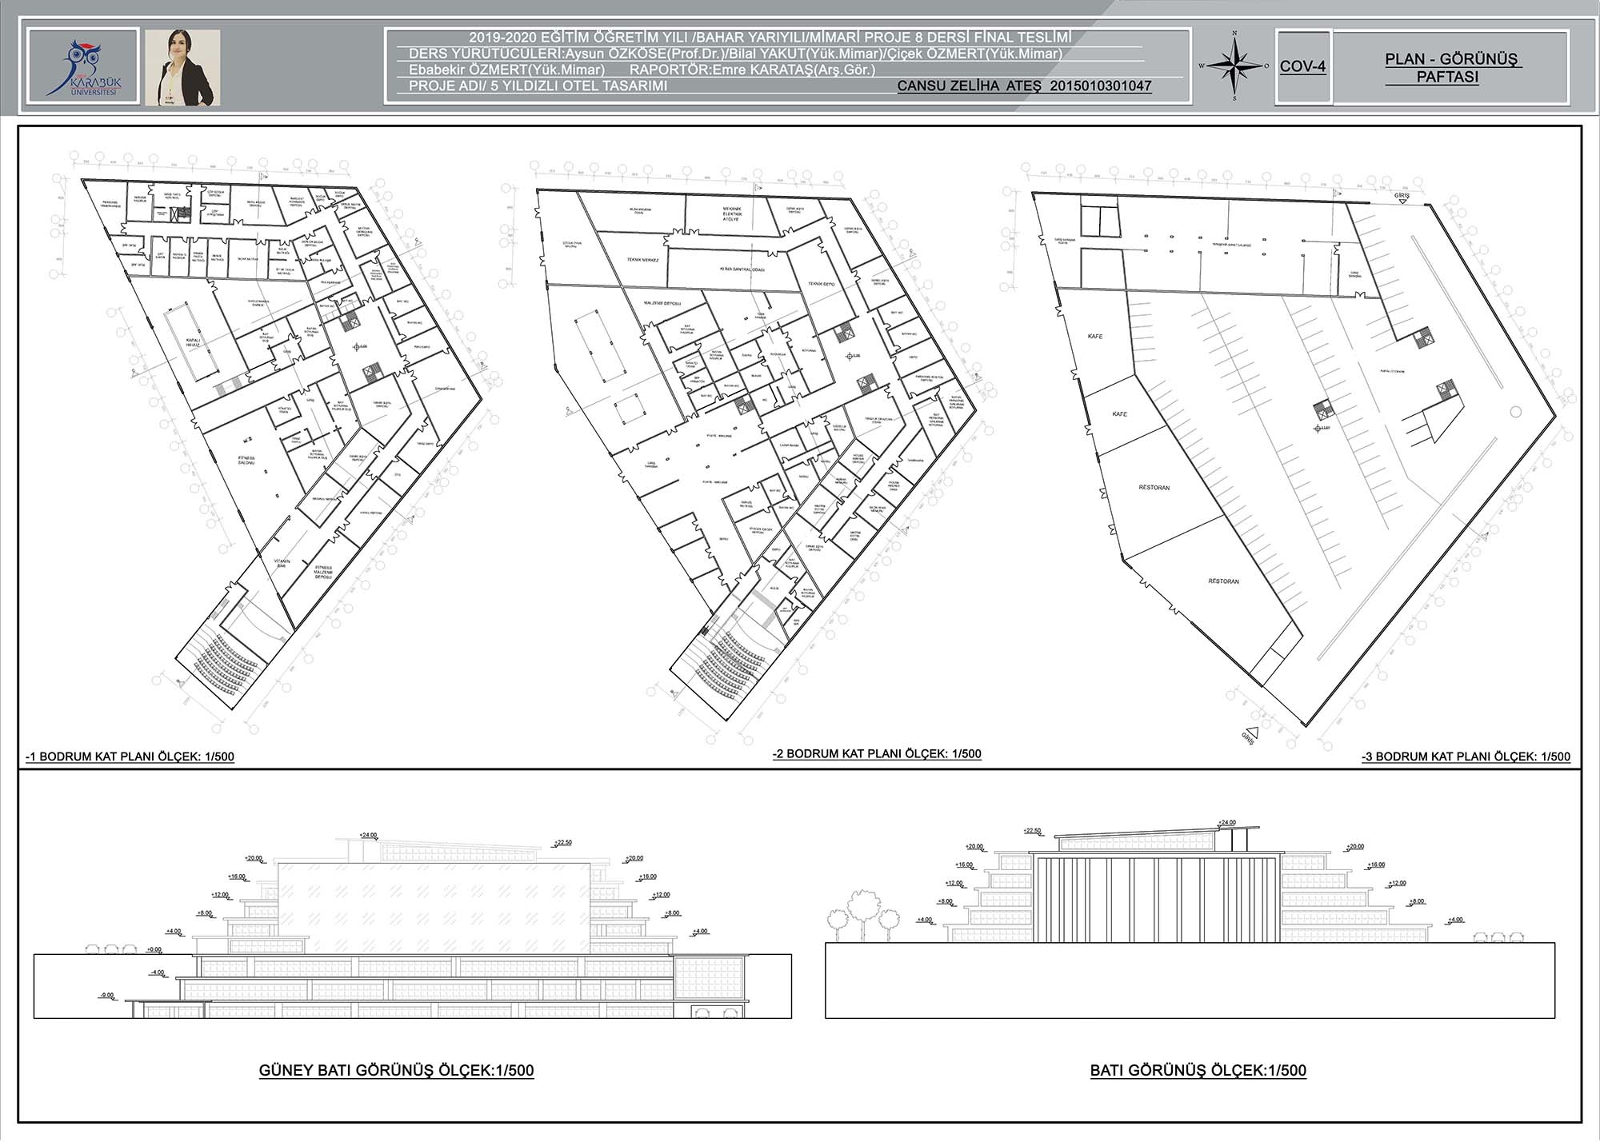
Task: Click the PLAN - GÖRÜNÜŞ PAFTASI title
Action: [x=1453, y=68]
